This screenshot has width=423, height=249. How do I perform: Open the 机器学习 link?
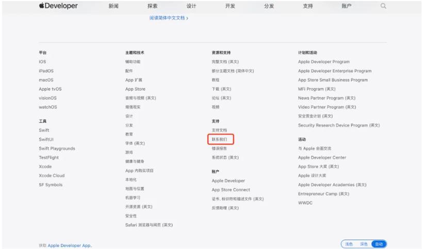133,197
